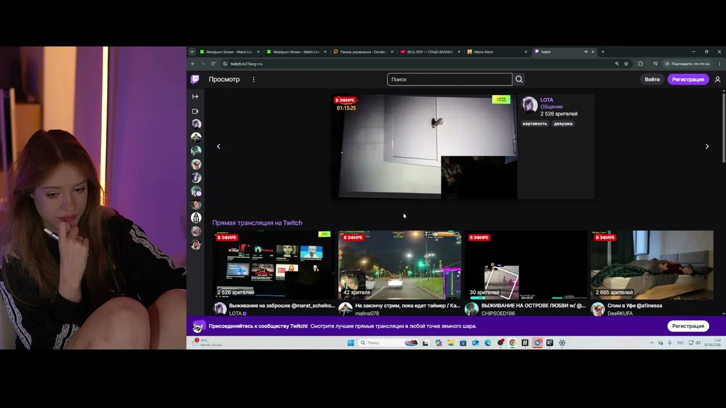The width and height of the screenshot is (726, 408).
Task: Open Google Chrome from the taskbar
Action: [512, 343]
